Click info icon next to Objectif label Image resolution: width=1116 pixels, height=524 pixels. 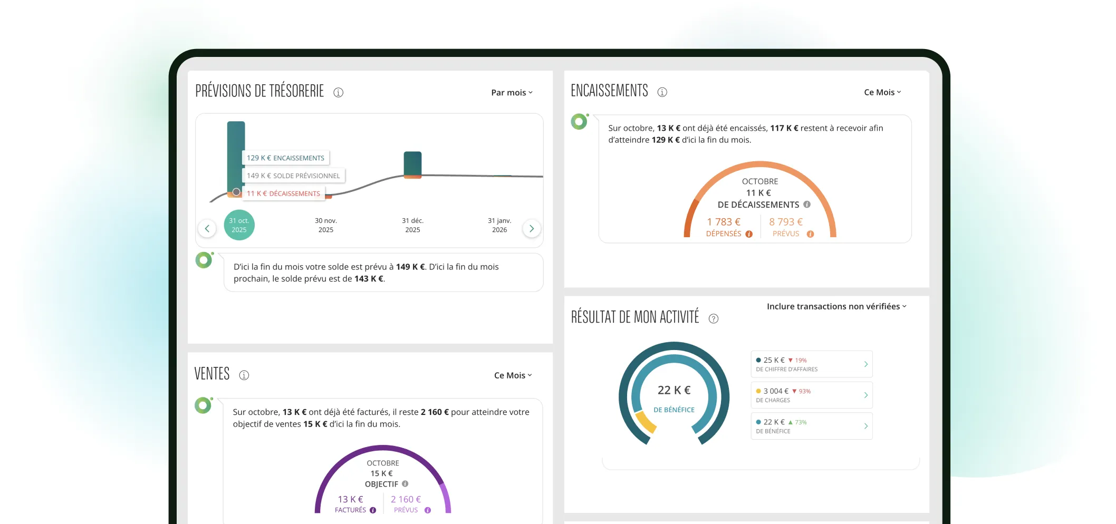pos(405,484)
